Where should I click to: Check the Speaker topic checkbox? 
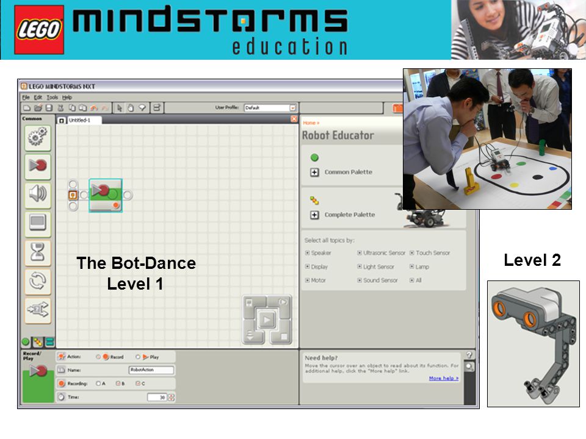tap(308, 253)
